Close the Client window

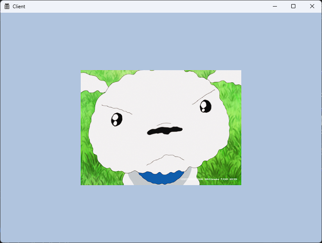(312, 7)
